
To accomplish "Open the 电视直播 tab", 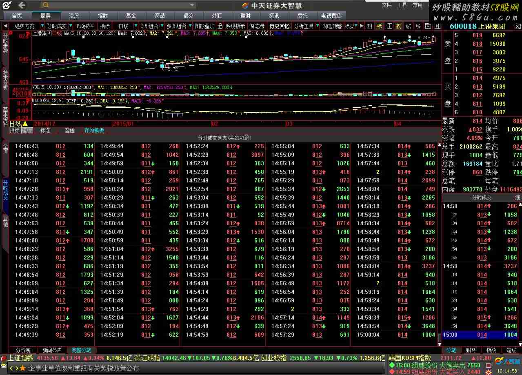I will pyautogui.click(x=331, y=16).
